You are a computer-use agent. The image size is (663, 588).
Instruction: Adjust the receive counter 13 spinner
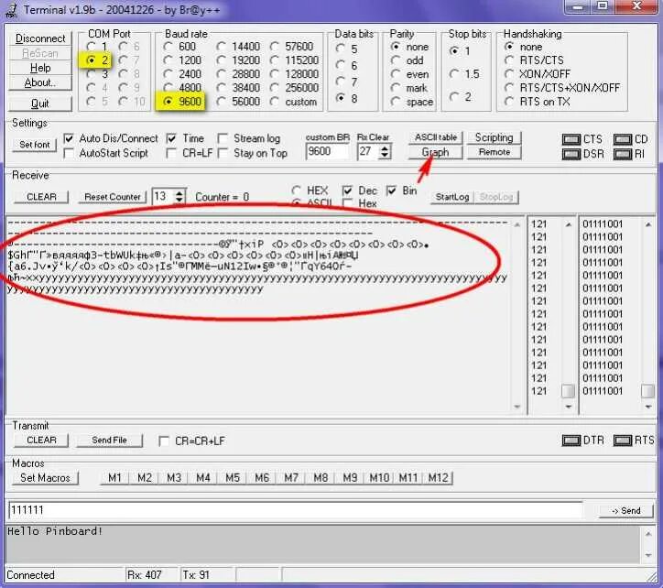pos(179,196)
